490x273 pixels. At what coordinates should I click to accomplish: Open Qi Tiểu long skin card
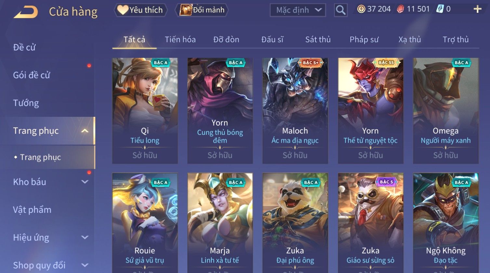point(145,111)
